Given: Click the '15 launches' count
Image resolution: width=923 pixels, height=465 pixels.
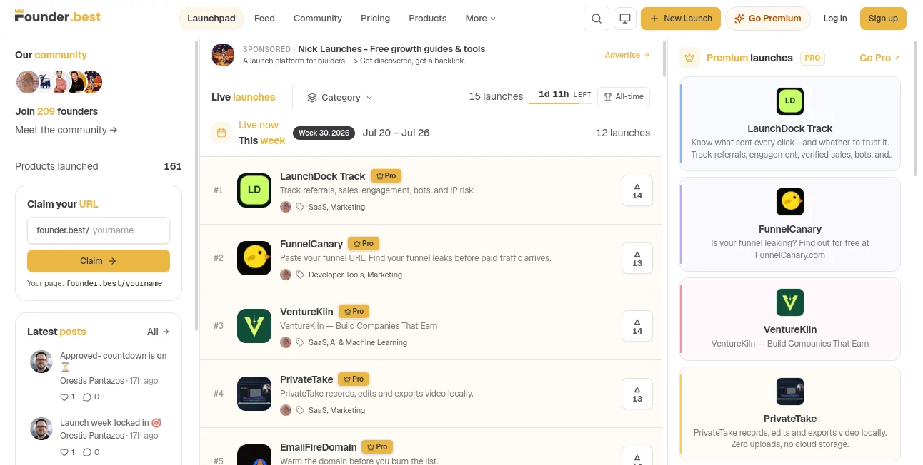Looking at the screenshot, I should 496,96.
